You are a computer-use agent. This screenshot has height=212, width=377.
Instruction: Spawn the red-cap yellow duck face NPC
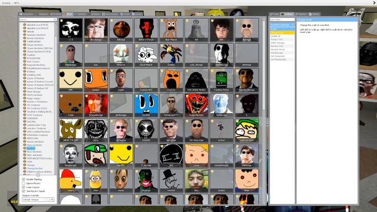[x=71, y=181]
